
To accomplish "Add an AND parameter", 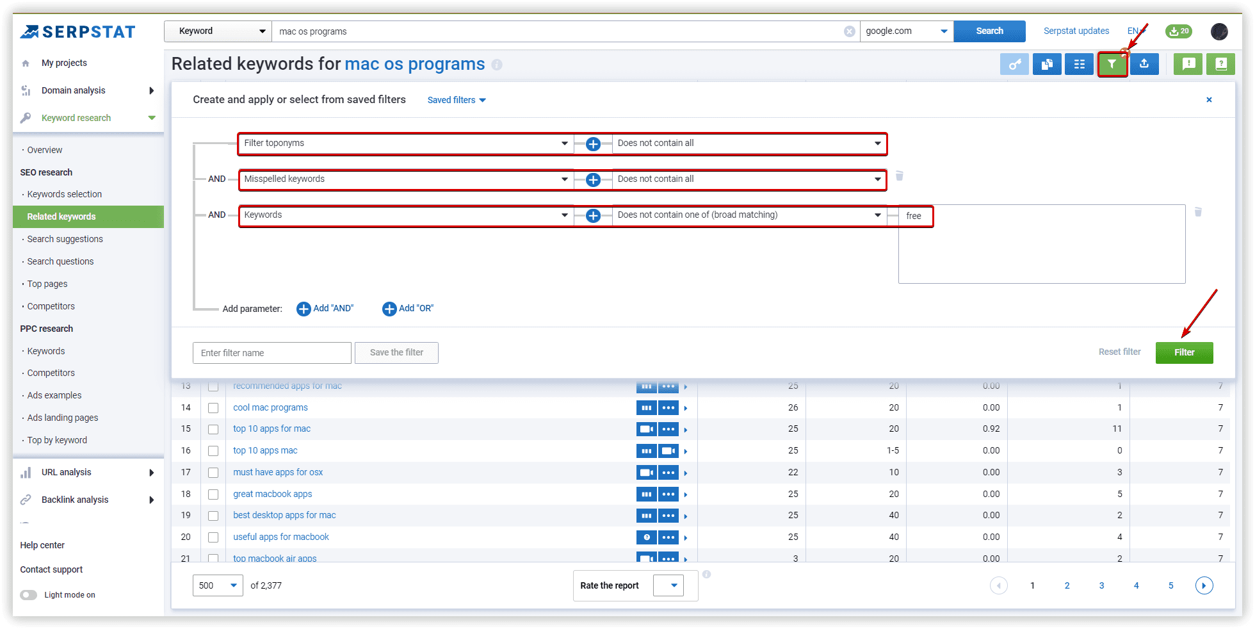I will click(x=325, y=309).
